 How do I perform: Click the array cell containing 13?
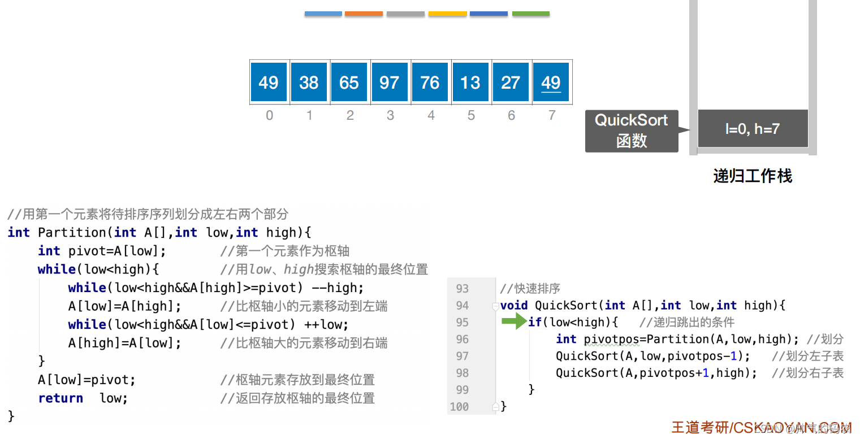pos(470,82)
